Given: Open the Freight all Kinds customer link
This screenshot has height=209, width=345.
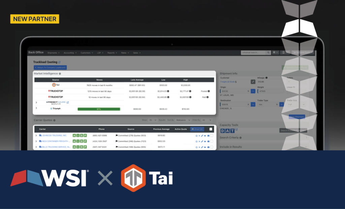Looking at the screenshot, I should coord(227,82).
